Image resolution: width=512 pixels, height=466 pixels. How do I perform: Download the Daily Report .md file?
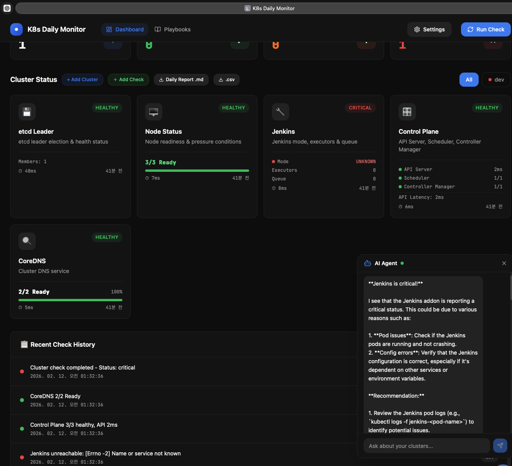[181, 80]
